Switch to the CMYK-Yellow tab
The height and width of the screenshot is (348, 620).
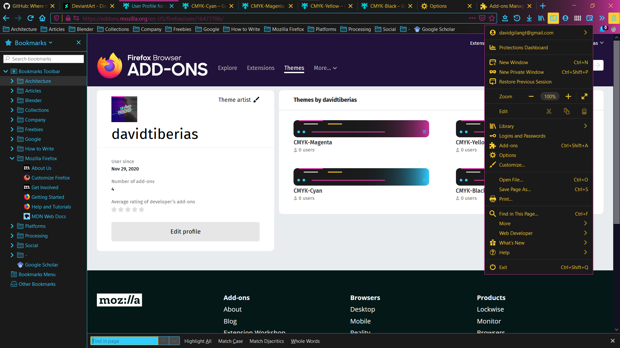tap(325, 6)
